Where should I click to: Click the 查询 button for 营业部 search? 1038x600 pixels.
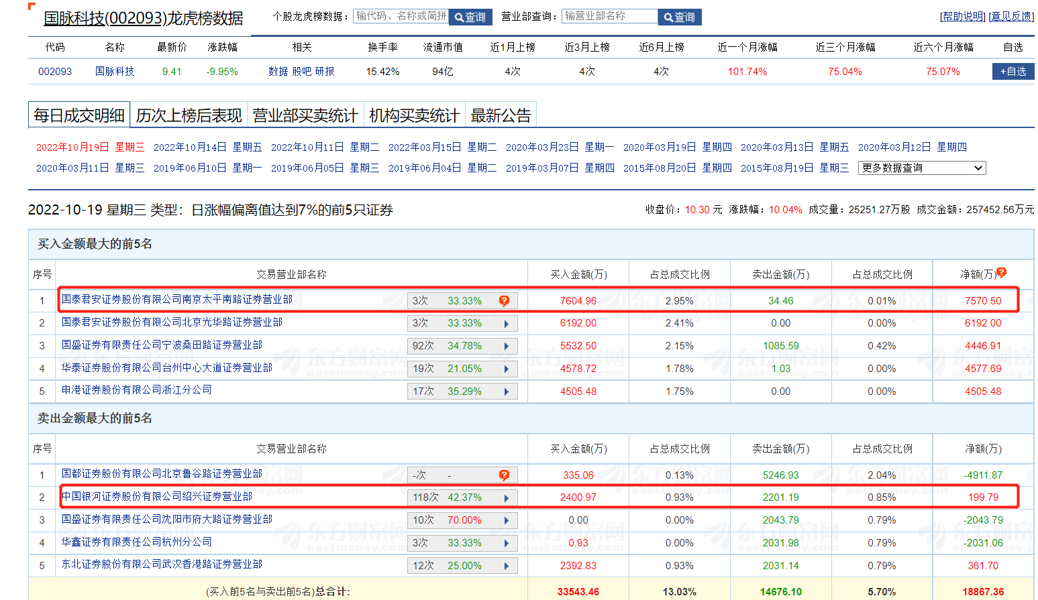click(680, 17)
